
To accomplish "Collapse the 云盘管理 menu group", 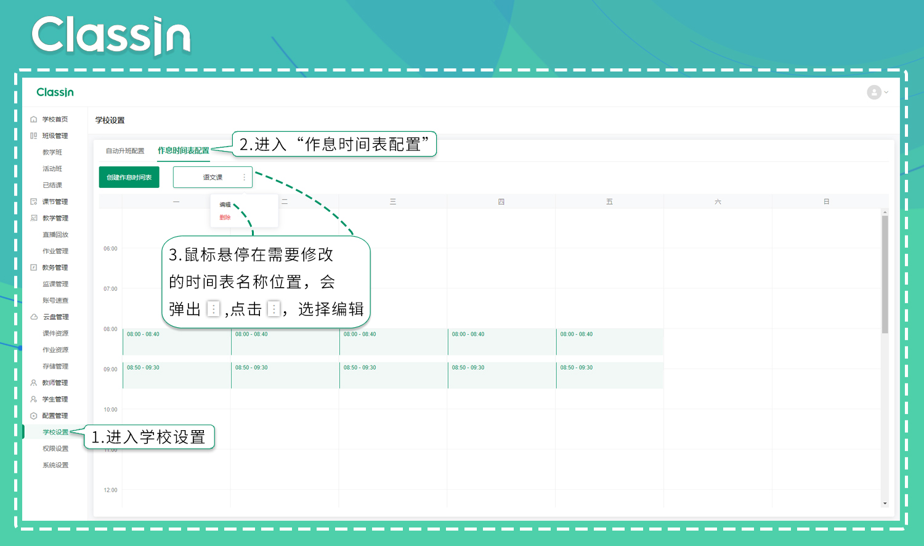I will point(55,317).
